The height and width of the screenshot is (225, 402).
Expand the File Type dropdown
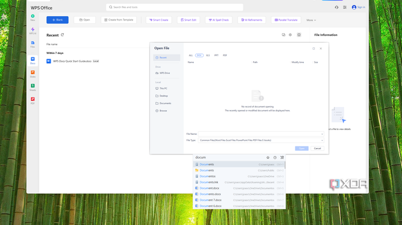click(x=322, y=140)
